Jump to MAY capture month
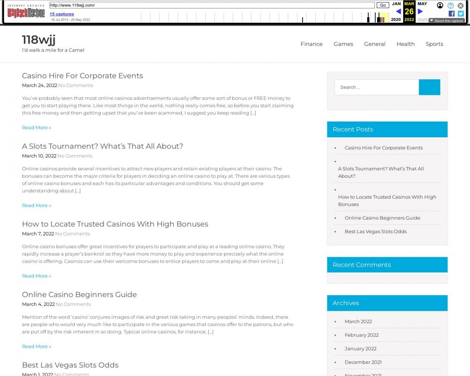Screen dimensions: 470x376 422,4
